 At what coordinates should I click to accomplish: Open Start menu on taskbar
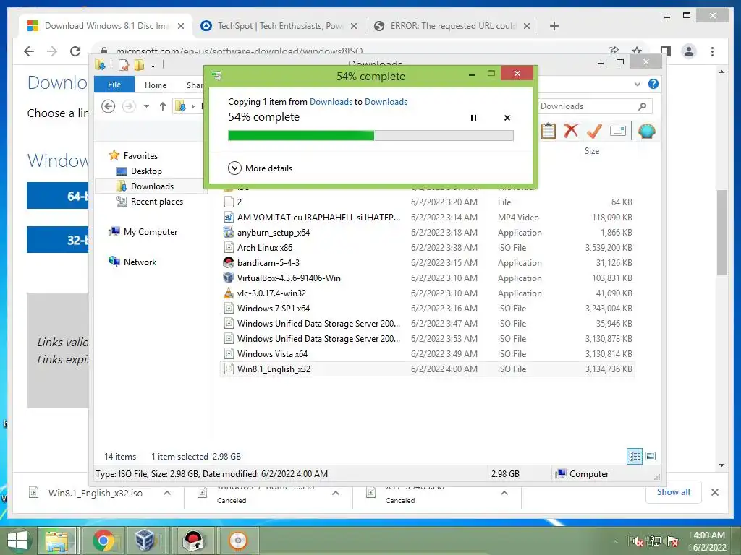(x=17, y=541)
